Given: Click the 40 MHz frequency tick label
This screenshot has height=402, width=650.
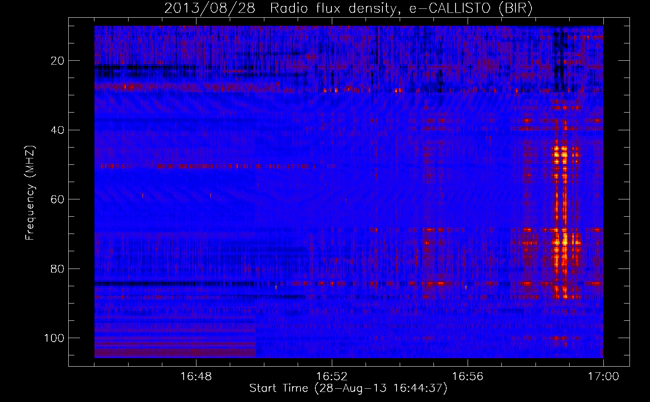Looking at the screenshot, I should click(x=58, y=130).
